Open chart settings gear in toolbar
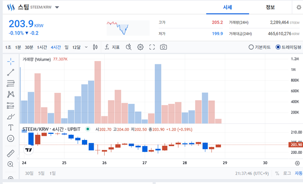 (x=140, y=47)
